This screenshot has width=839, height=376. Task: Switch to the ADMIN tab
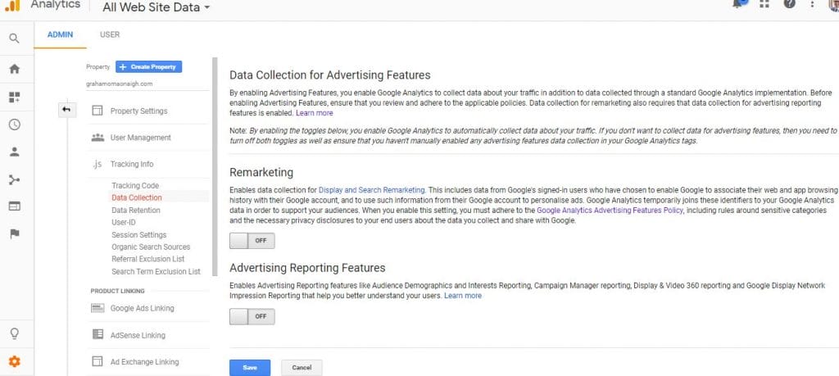[x=60, y=34]
